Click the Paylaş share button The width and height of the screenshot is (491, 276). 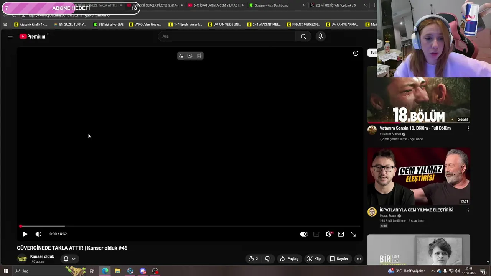(x=289, y=259)
